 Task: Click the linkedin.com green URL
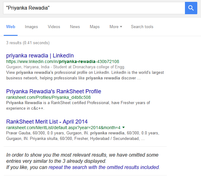(63, 61)
